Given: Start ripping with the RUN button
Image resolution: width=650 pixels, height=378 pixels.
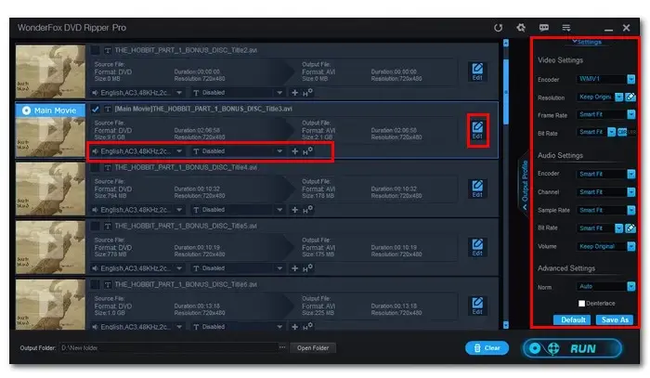Looking at the screenshot, I should pyautogui.click(x=572, y=348).
